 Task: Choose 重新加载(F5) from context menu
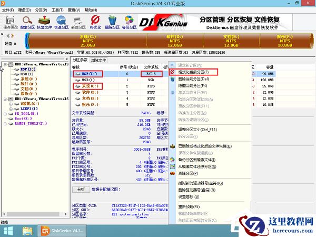[x=189, y=207]
